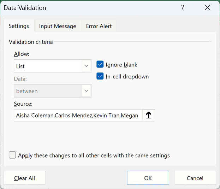Viewport: 220px width, 189px height.
Task: Click the Help question mark icon
Action: coord(183,7)
